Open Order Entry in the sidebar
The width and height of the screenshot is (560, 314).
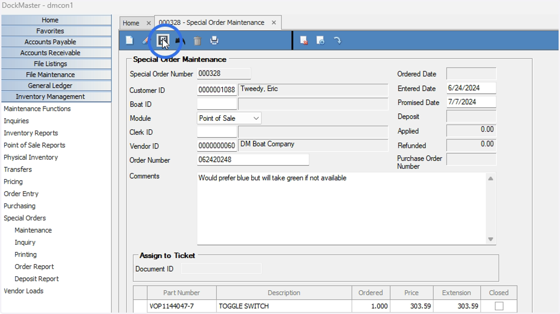coord(21,194)
